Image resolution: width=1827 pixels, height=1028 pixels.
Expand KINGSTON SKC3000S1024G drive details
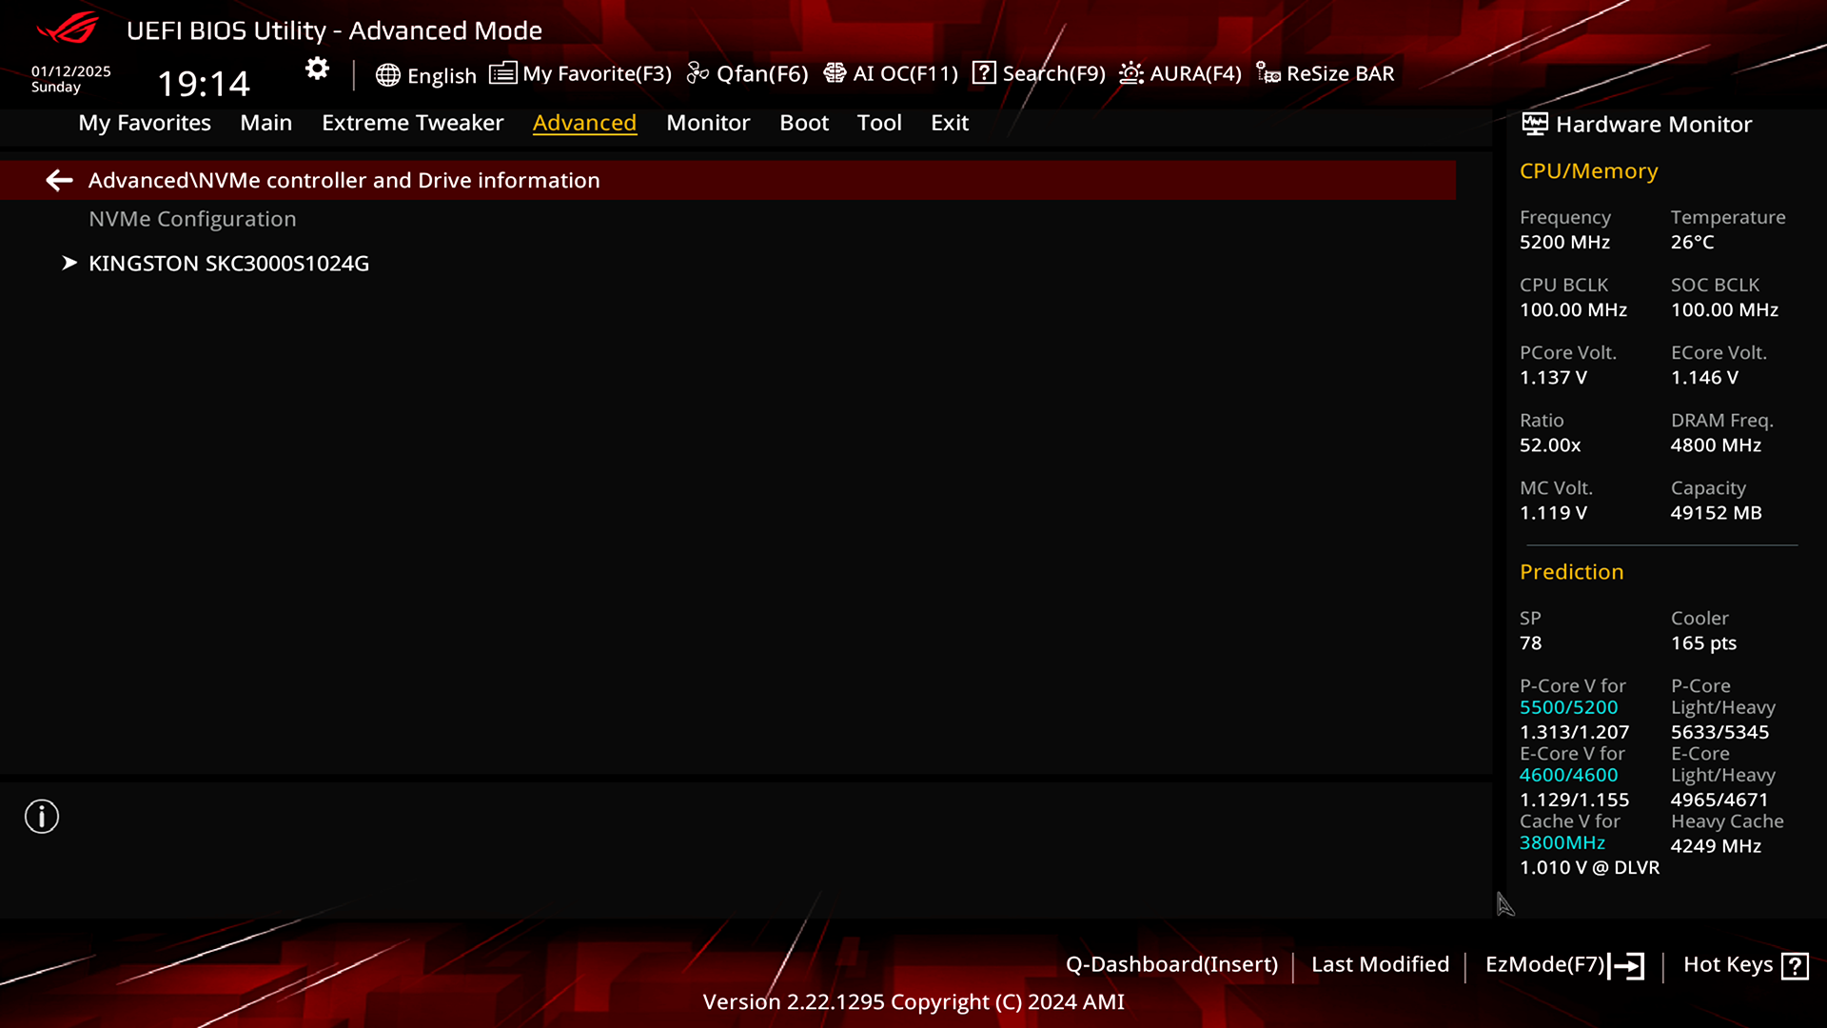[228, 264]
